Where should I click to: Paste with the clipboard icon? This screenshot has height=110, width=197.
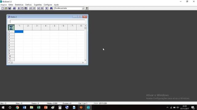(x=26, y=8)
